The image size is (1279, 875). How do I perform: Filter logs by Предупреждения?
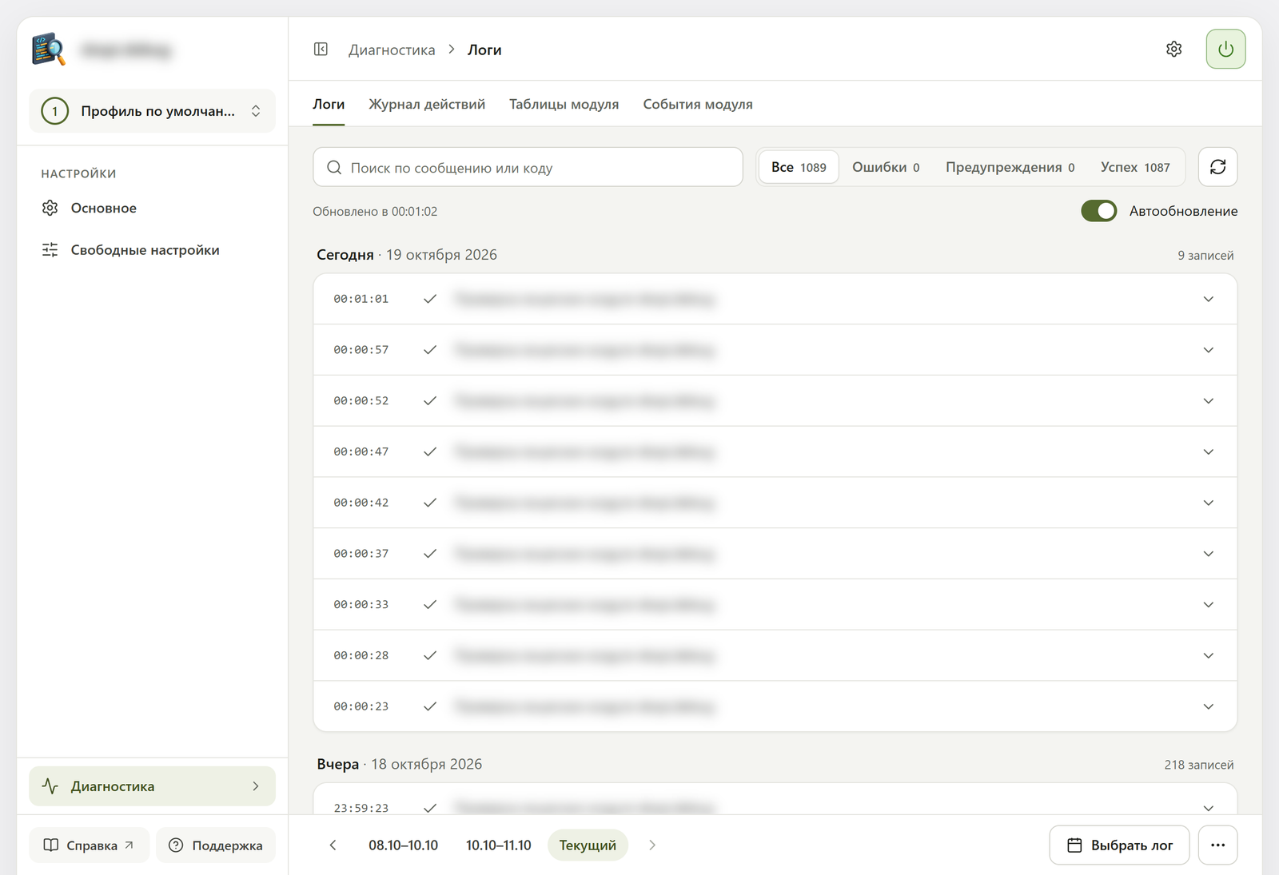coord(1010,167)
